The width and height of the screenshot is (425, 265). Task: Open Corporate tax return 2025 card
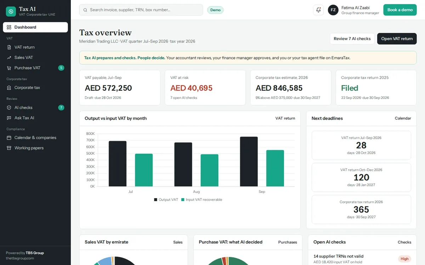click(x=376, y=88)
